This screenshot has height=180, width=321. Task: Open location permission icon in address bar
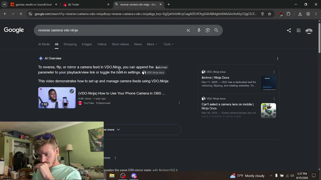tap(262, 14)
